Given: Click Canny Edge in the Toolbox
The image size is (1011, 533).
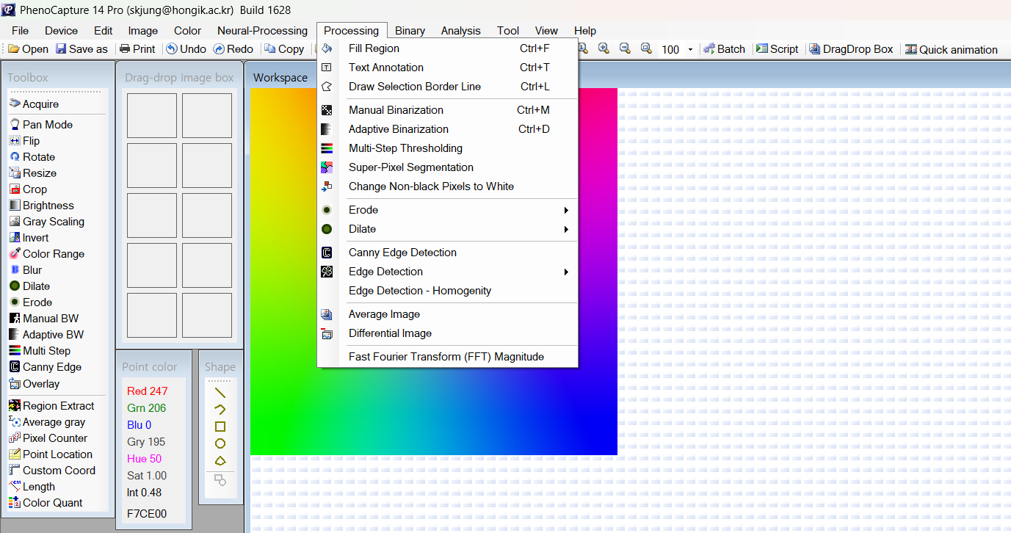Looking at the screenshot, I should pyautogui.click(x=46, y=367).
